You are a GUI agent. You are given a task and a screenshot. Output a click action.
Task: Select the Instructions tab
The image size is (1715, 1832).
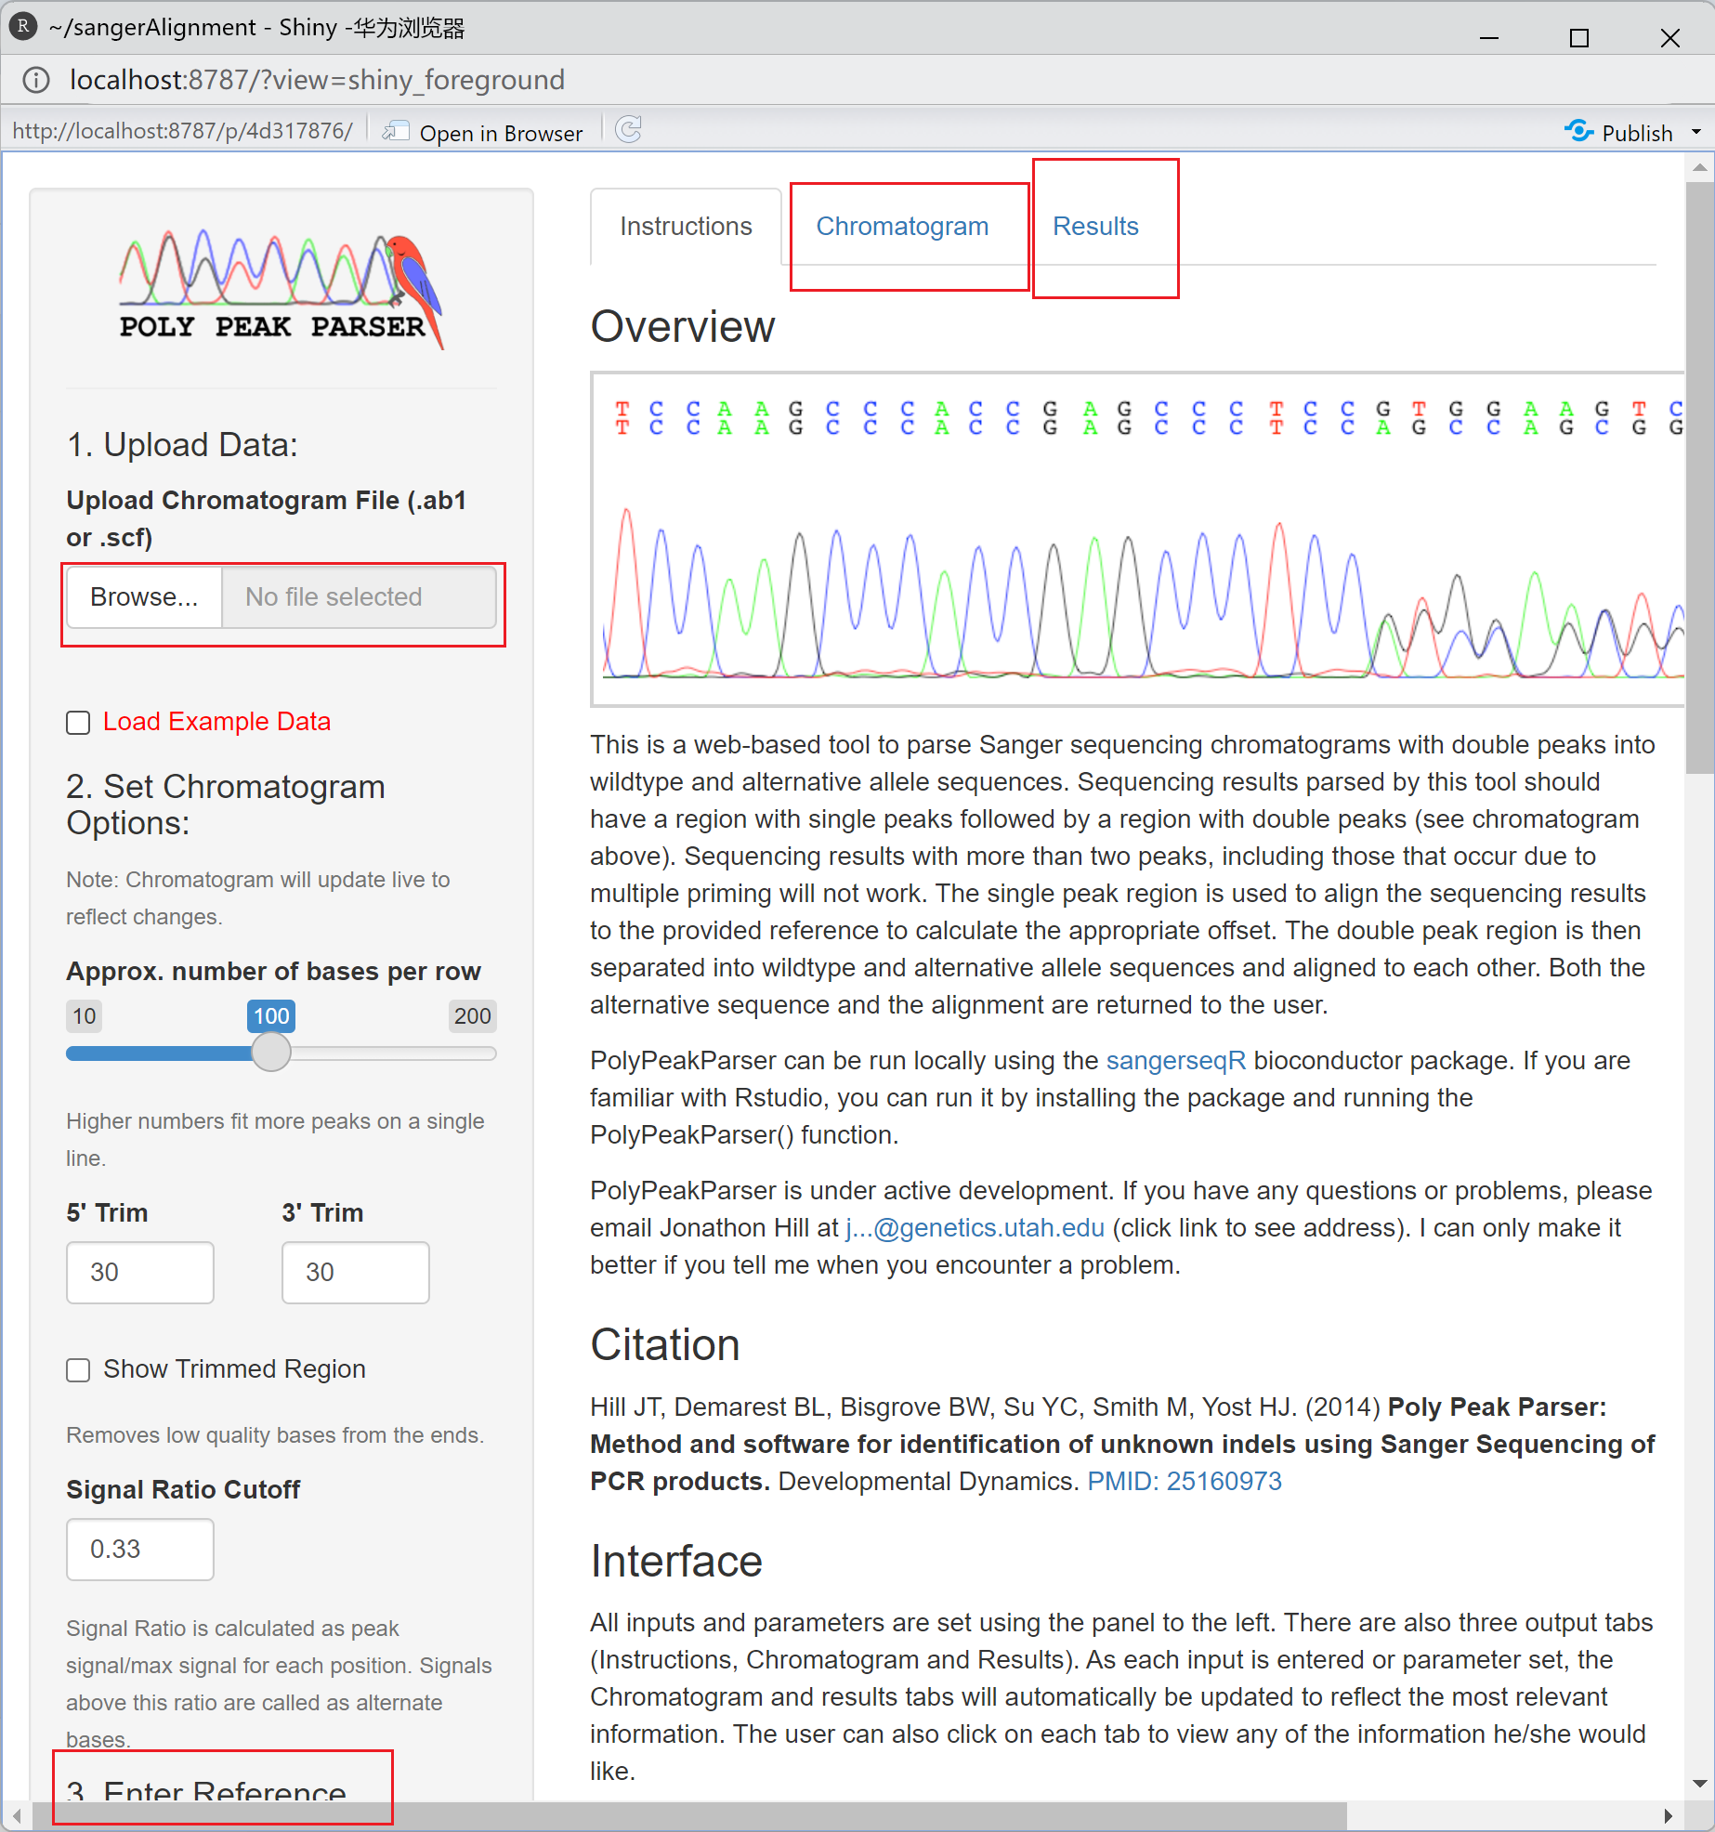pyautogui.click(x=686, y=226)
